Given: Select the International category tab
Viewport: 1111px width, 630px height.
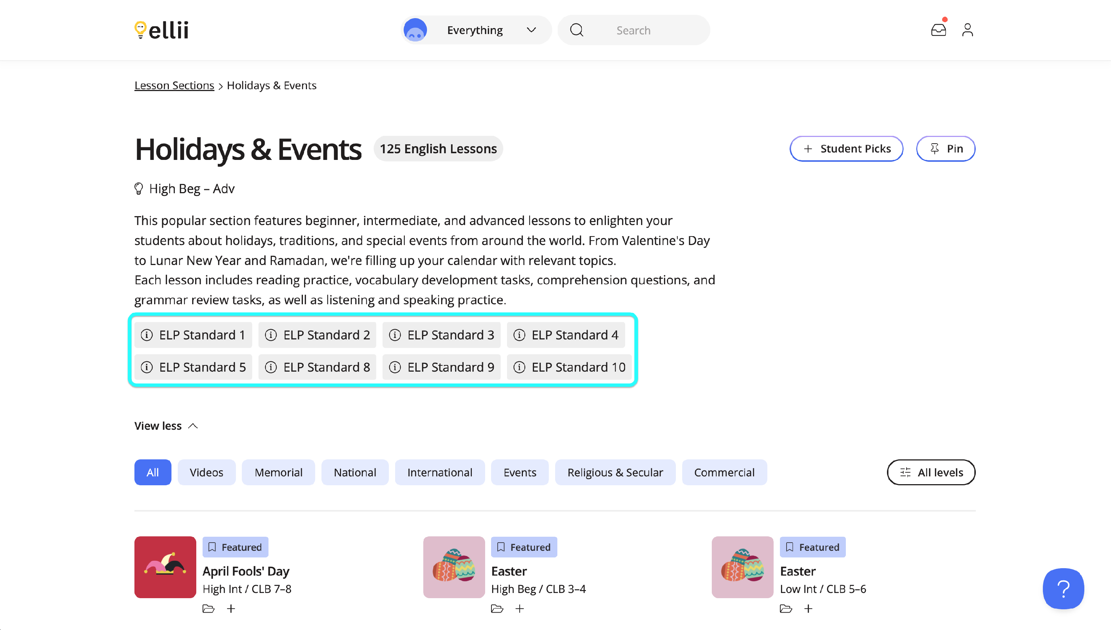Looking at the screenshot, I should 439,472.
